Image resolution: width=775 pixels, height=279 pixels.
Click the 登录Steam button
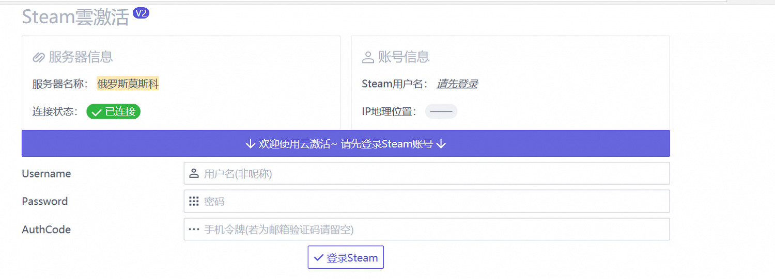tap(346, 257)
